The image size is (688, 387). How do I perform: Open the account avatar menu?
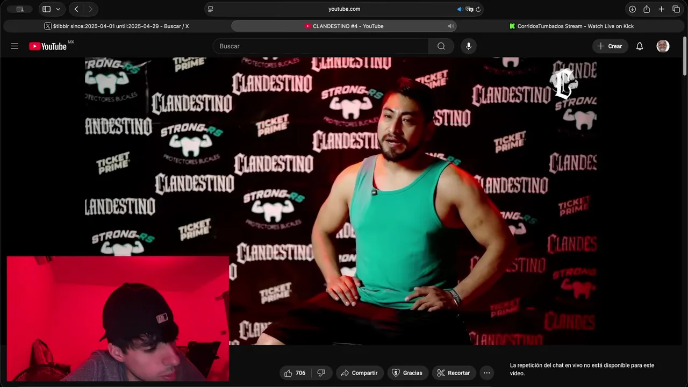click(663, 46)
